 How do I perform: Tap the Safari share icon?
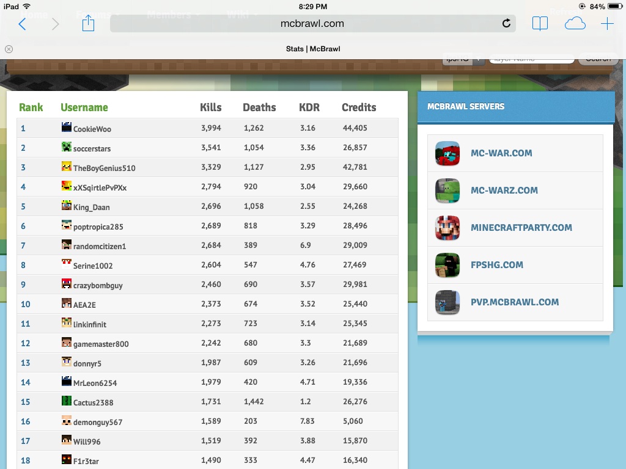[x=88, y=24]
